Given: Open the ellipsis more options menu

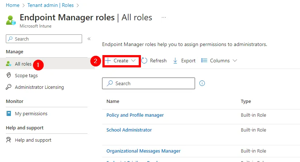Looking at the screenshot, I should tap(164, 17).
